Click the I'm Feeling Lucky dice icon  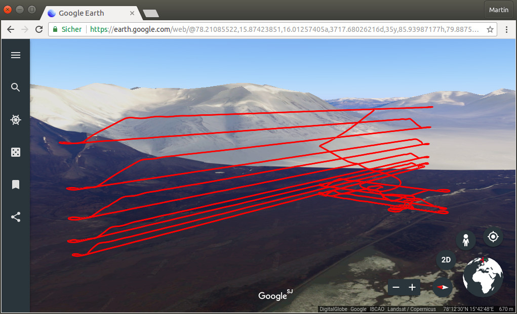click(x=16, y=152)
